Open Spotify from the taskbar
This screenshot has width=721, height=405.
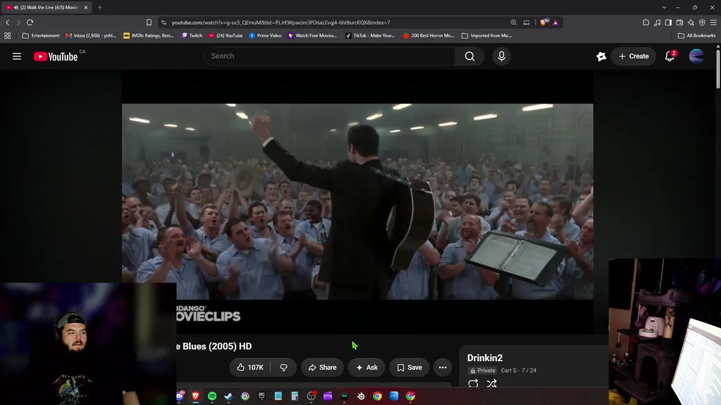pos(212,396)
